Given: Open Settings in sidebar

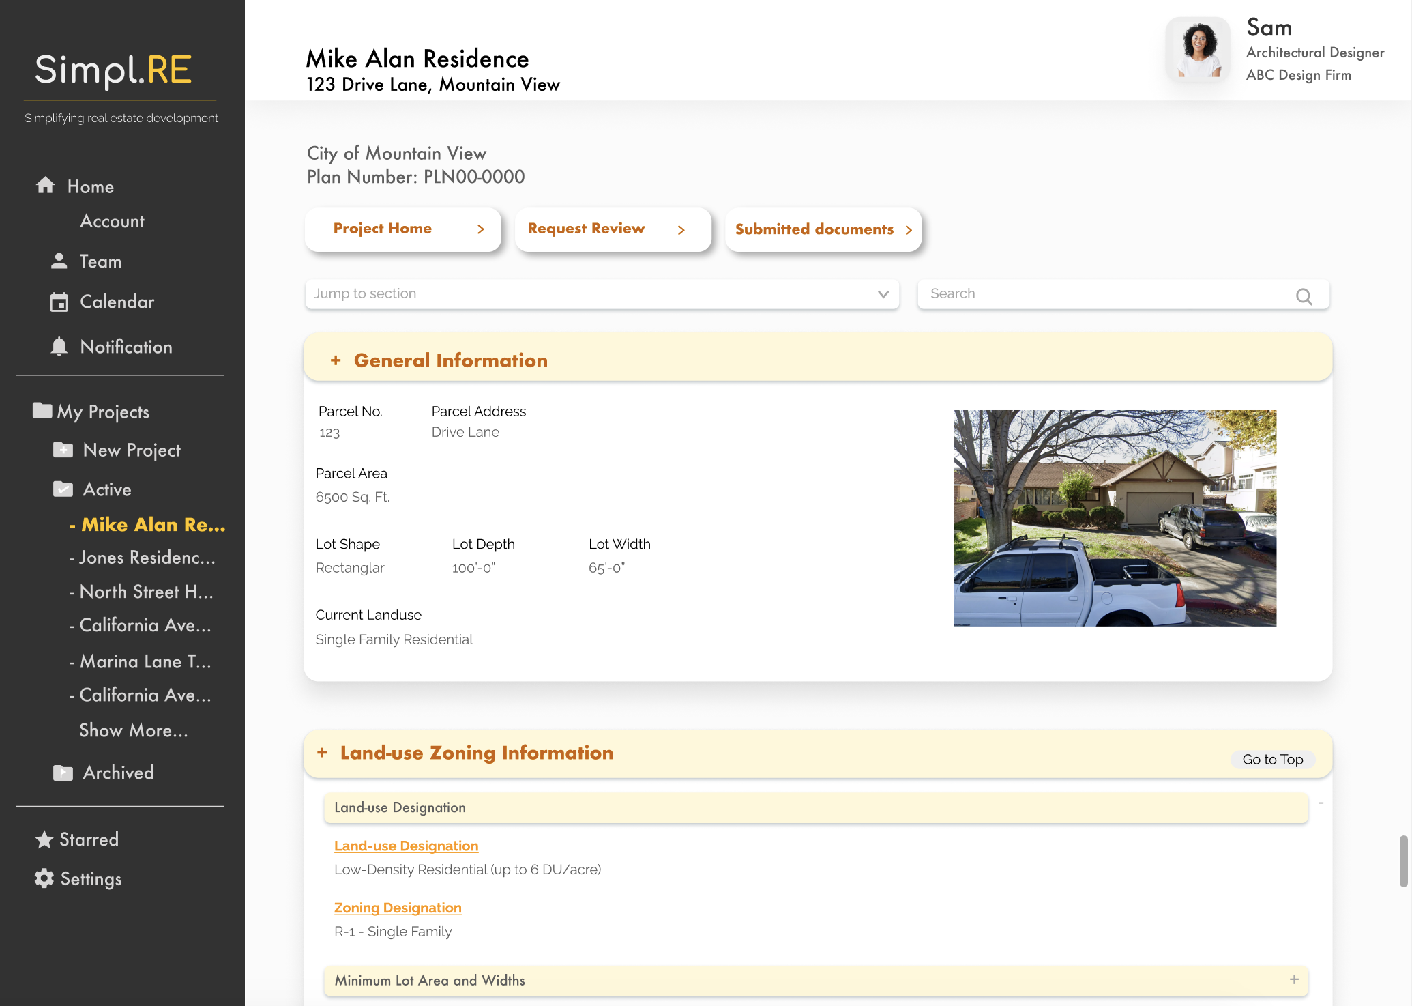Looking at the screenshot, I should [91, 879].
